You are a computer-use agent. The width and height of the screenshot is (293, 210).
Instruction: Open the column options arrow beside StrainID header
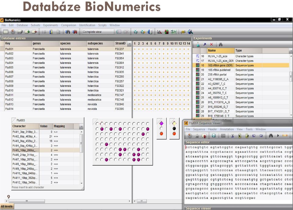click(x=129, y=44)
